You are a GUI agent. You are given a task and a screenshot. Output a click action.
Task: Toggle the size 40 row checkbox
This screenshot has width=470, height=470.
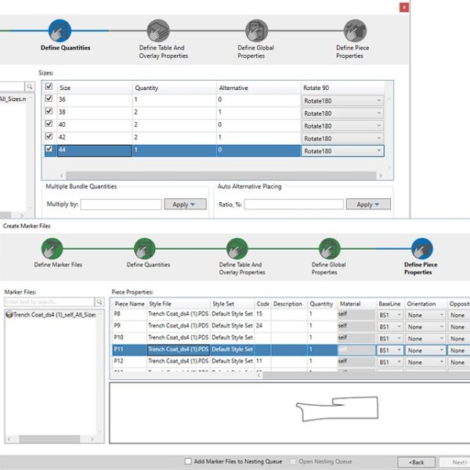point(49,125)
